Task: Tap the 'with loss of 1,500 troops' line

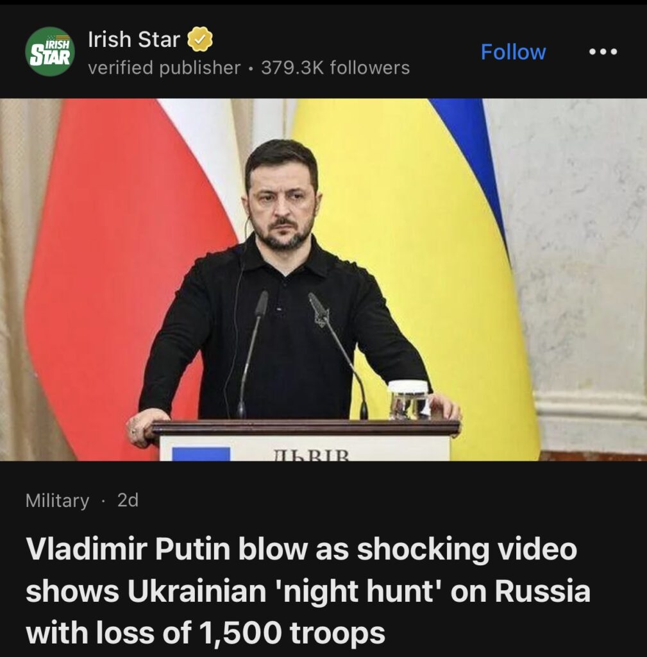Action: pos(205,632)
